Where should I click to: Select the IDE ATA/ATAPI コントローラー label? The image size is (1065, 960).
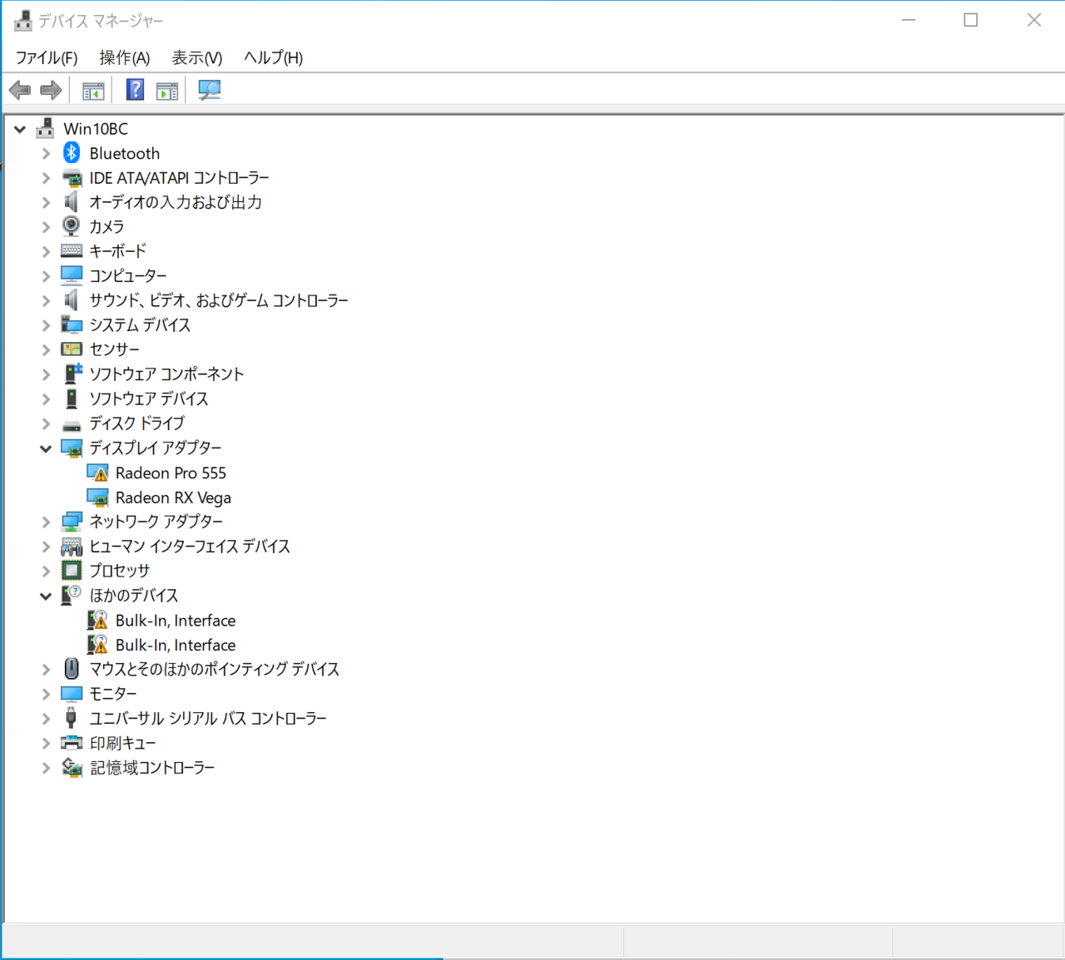click(x=180, y=178)
